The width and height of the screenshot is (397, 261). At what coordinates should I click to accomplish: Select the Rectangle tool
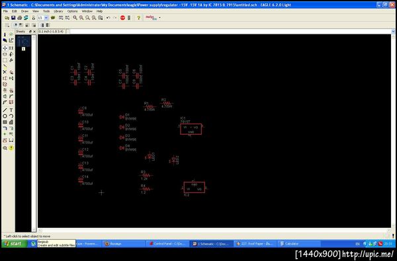click(x=5, y=122)
